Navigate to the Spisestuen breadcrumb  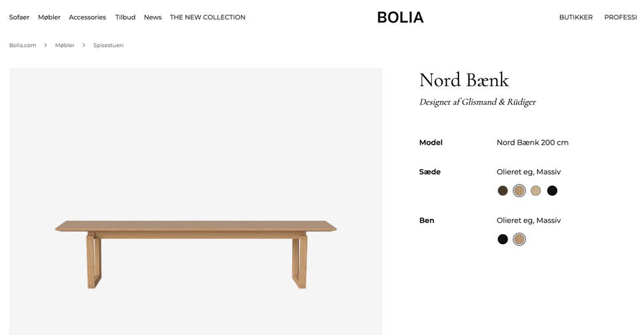[x=108, y=45]
